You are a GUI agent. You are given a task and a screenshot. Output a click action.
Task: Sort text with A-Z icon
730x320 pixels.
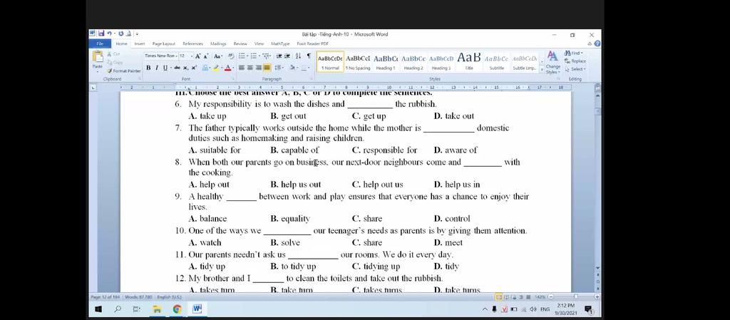(298, 56)
